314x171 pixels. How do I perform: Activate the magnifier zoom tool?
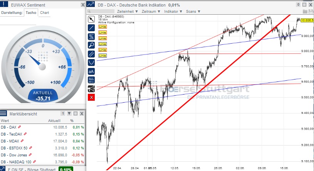click(x=91, y=45)
